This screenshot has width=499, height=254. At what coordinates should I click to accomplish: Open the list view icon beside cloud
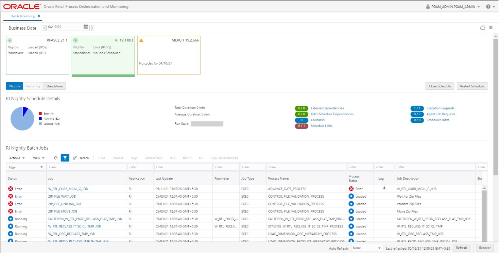click(x=491, y=28)
